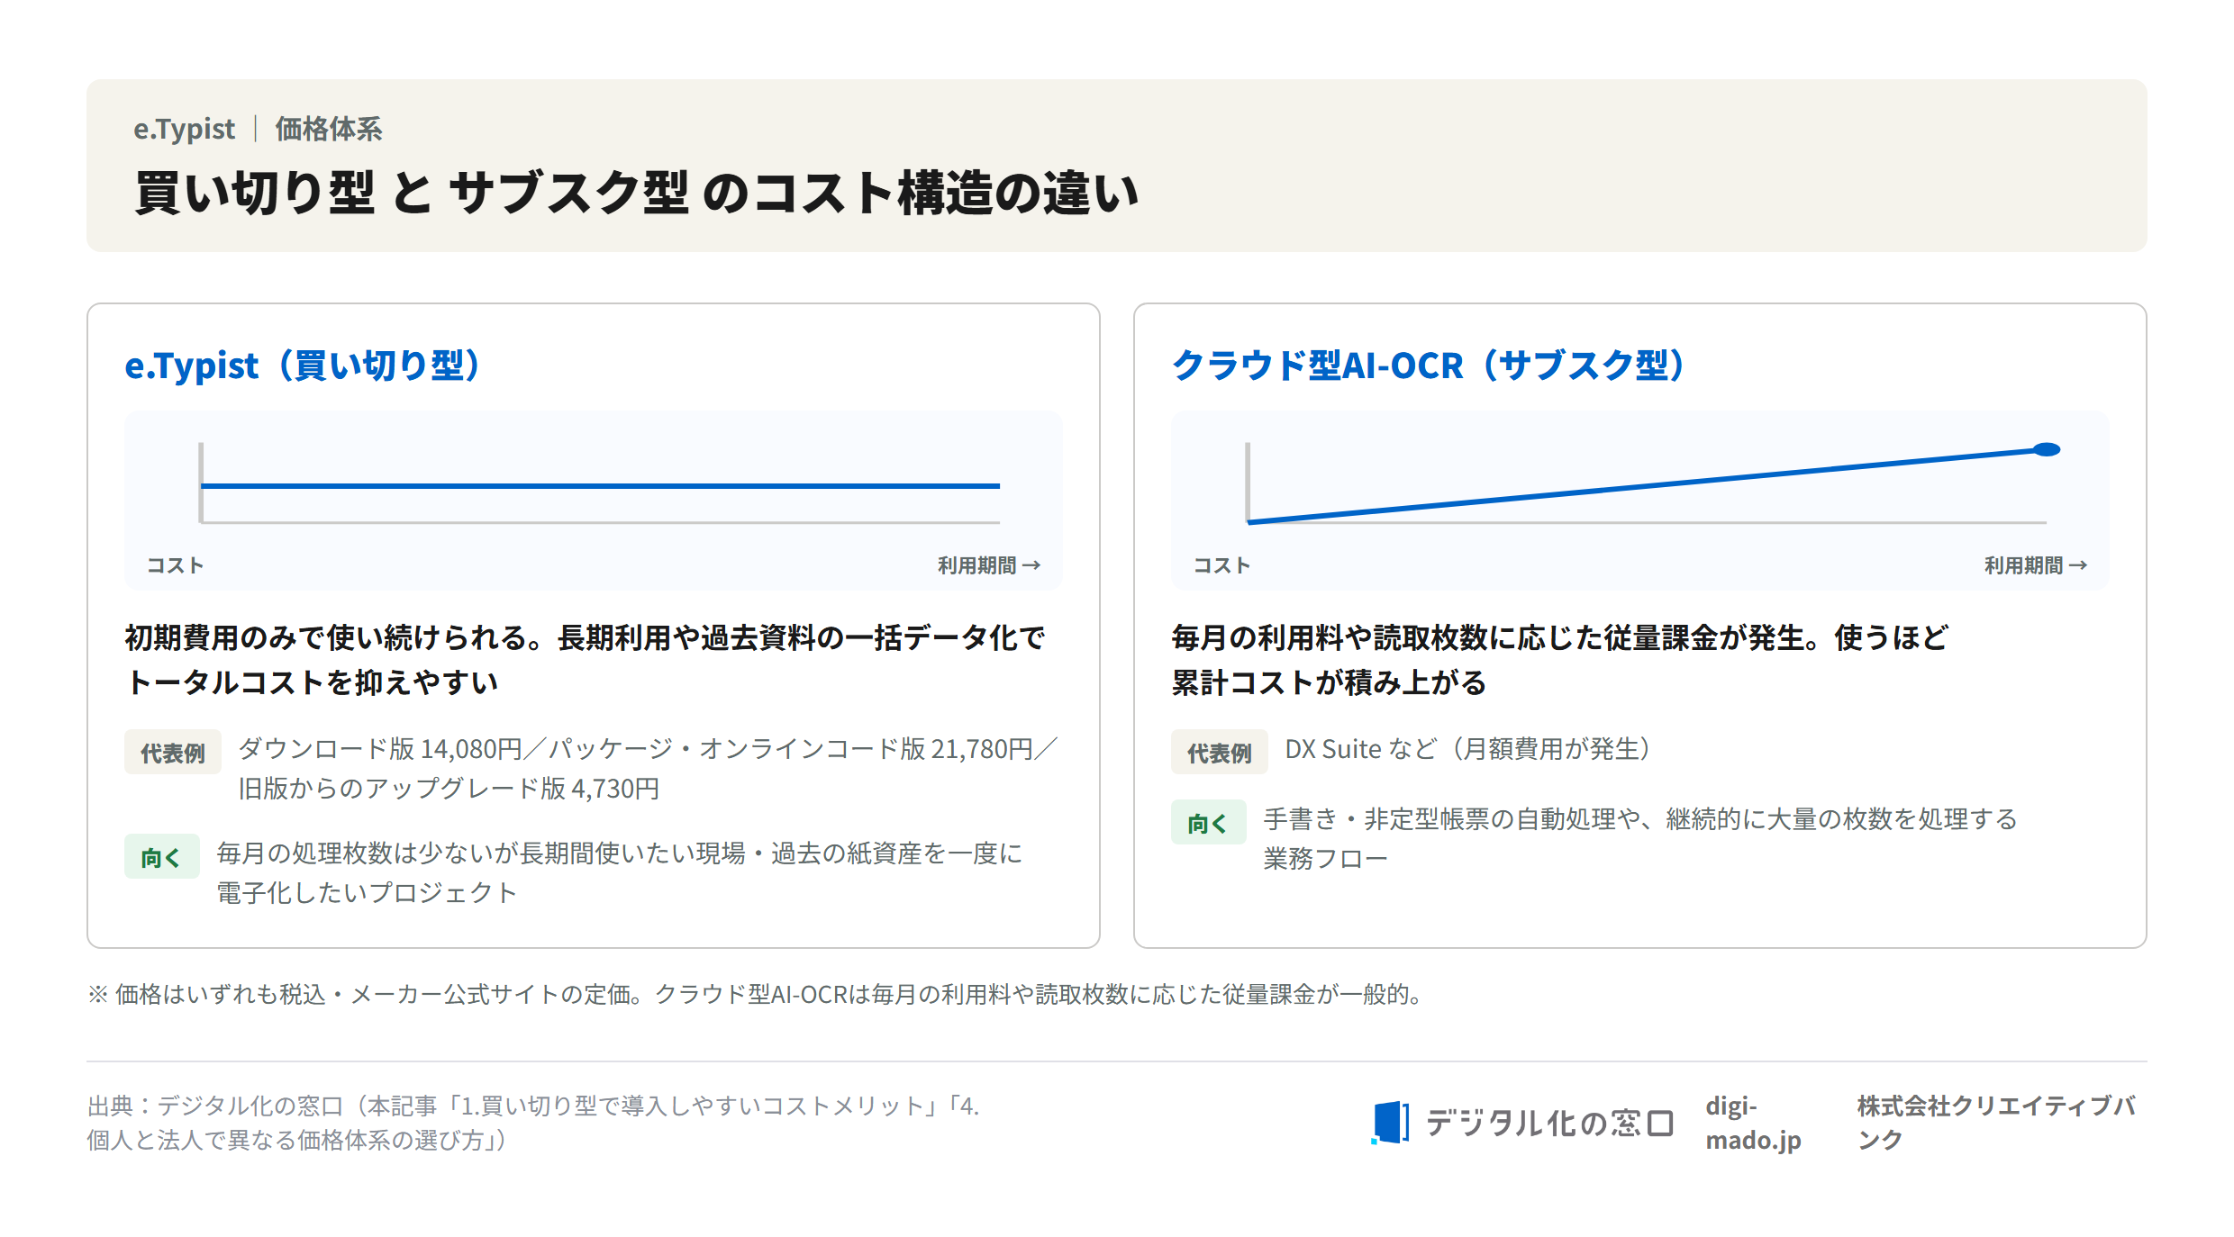Click the text DX Suite など（月額費用が発生）
The image size is (2234, 1237).
(x=1470, y=749)
